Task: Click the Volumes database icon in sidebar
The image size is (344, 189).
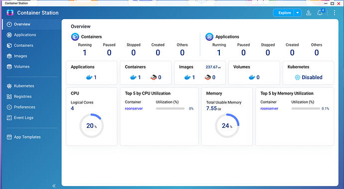Action: [x=9, y=67]
